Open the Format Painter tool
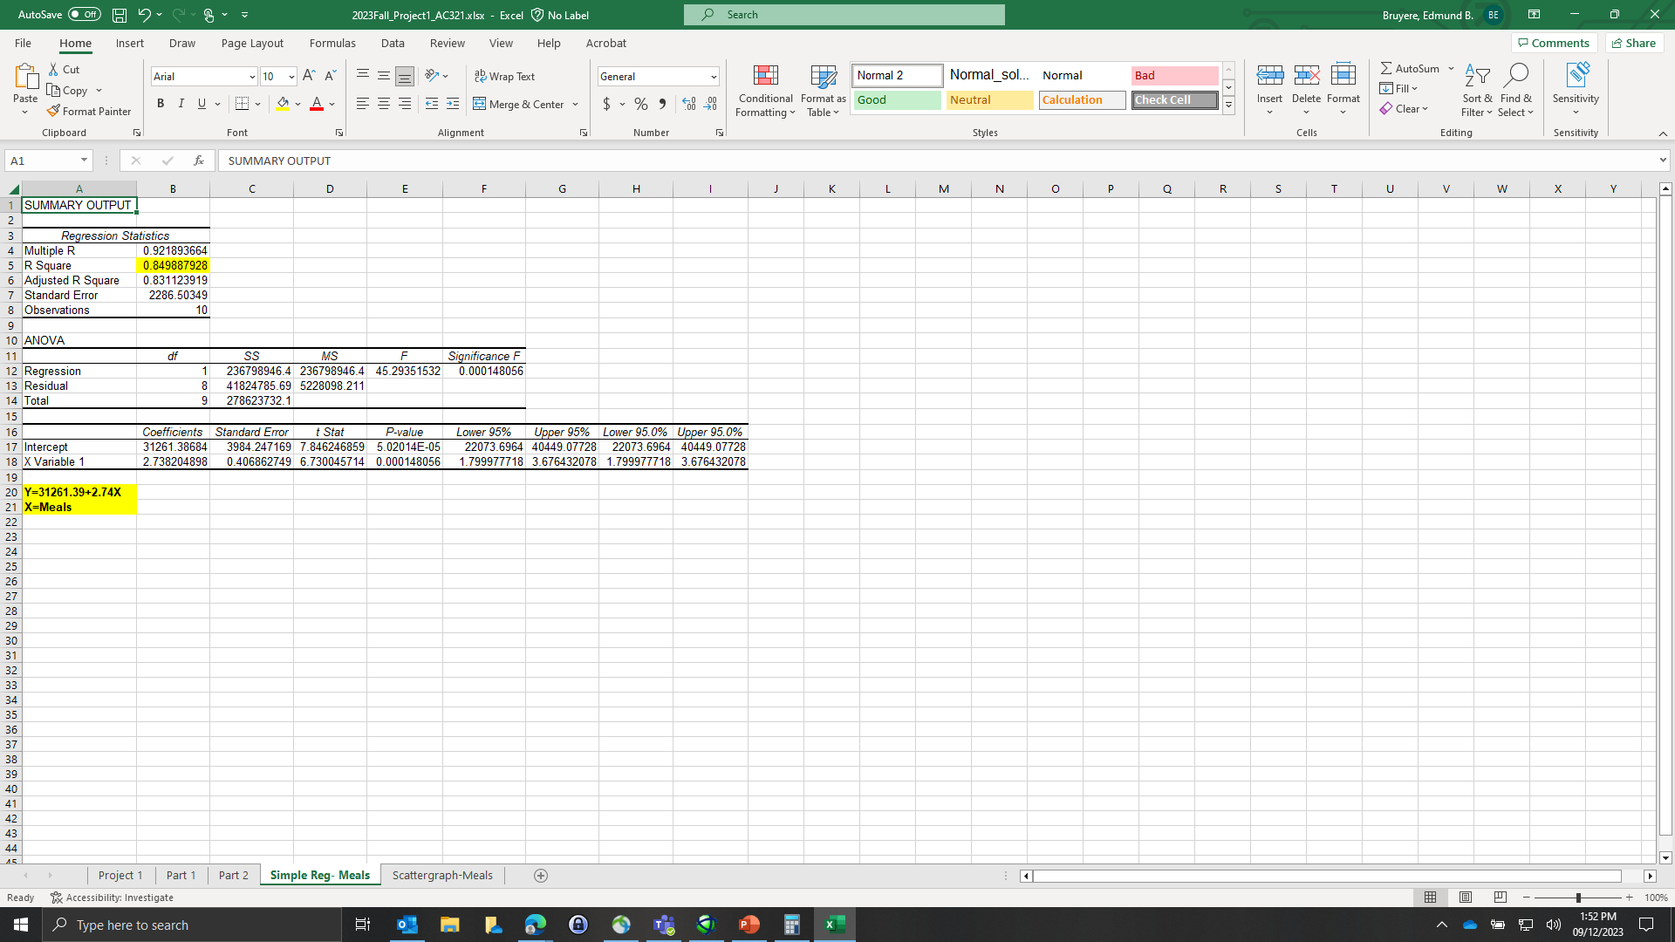1675x942 pixels. [90, 111]
